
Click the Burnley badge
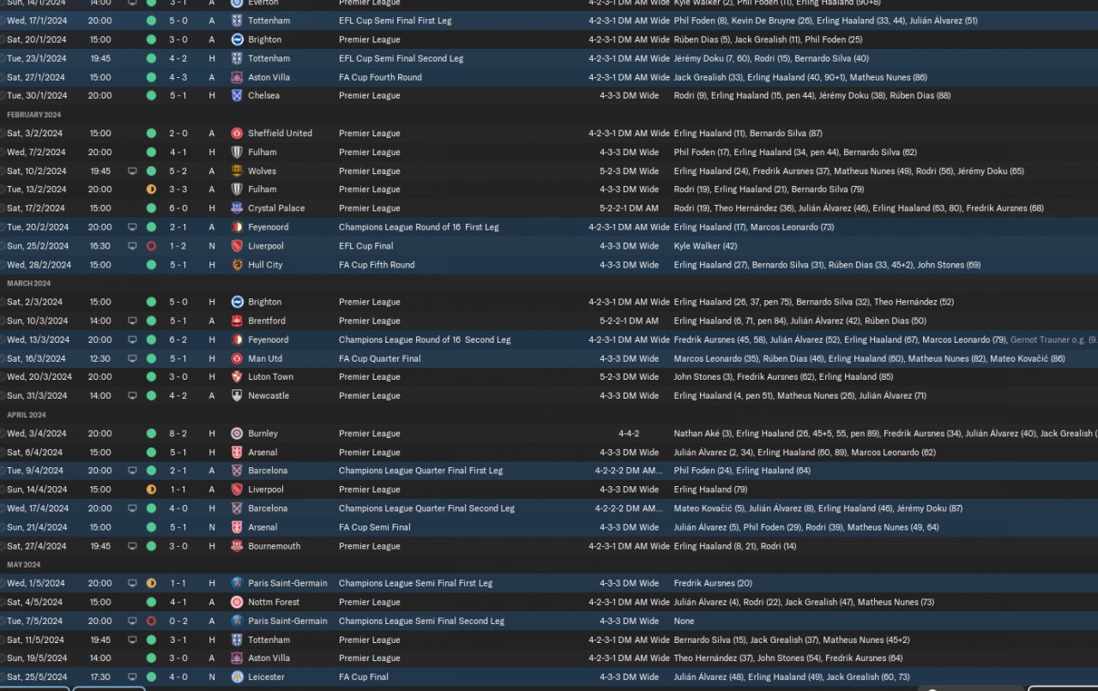click(237, 433)
